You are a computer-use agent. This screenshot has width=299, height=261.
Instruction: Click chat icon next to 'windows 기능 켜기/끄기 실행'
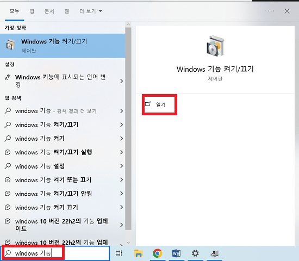[x=8, y=152]
